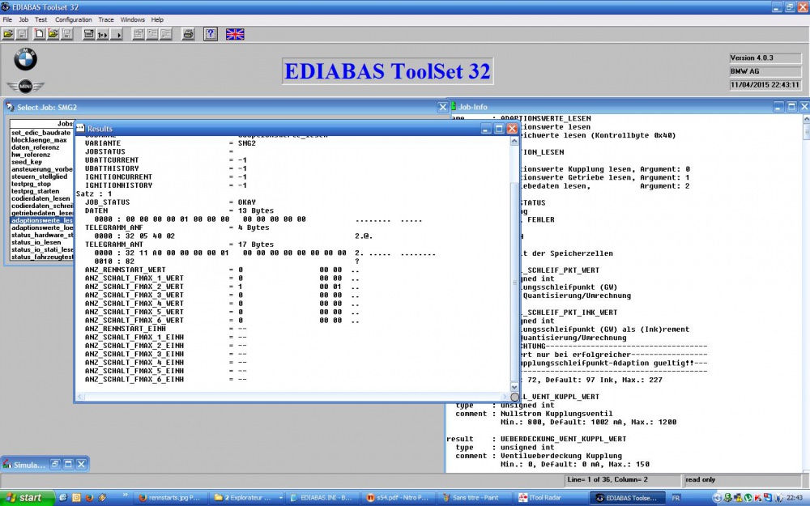Select the getriebedaten_lese… job in Jobs list

[x=41, y=213]
